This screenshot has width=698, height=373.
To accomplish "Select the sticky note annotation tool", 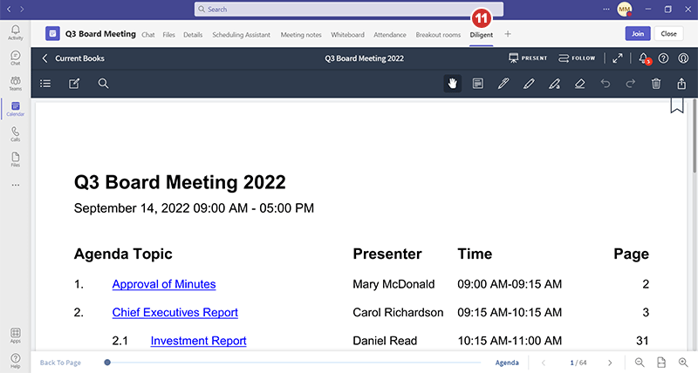I will pos(477,84).
